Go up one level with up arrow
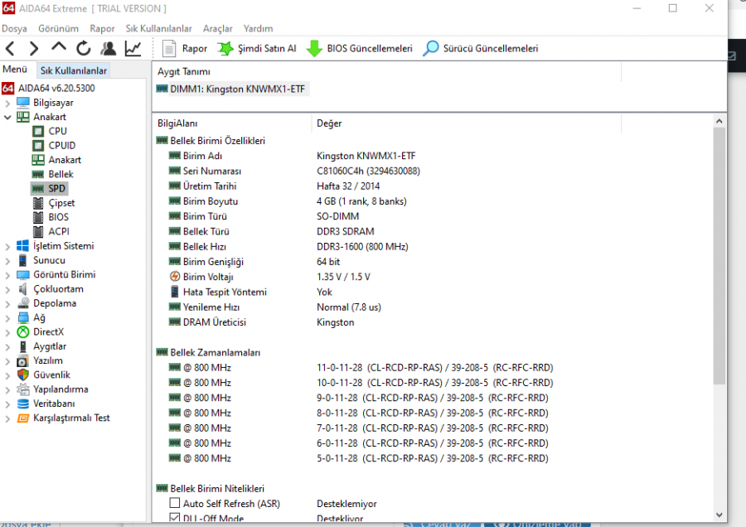The height and width of the screenshot is (527, 746). (x=59, y=49)
